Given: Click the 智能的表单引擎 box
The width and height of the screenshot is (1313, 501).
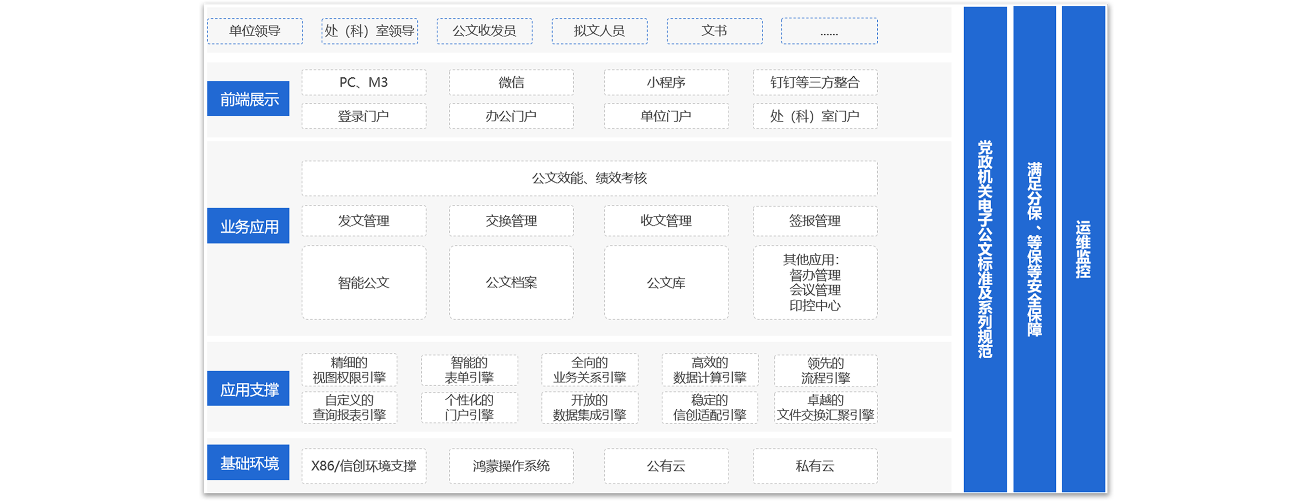Looking at the screenshot, I should click(470, 370).
